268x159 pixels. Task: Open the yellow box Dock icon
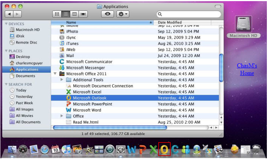[235, 150]
